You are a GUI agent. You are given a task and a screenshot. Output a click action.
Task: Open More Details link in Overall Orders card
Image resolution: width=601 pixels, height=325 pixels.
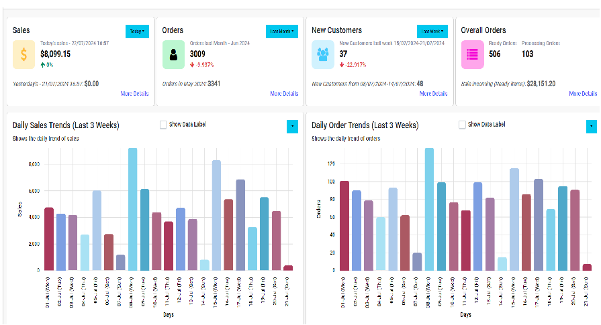583,94
